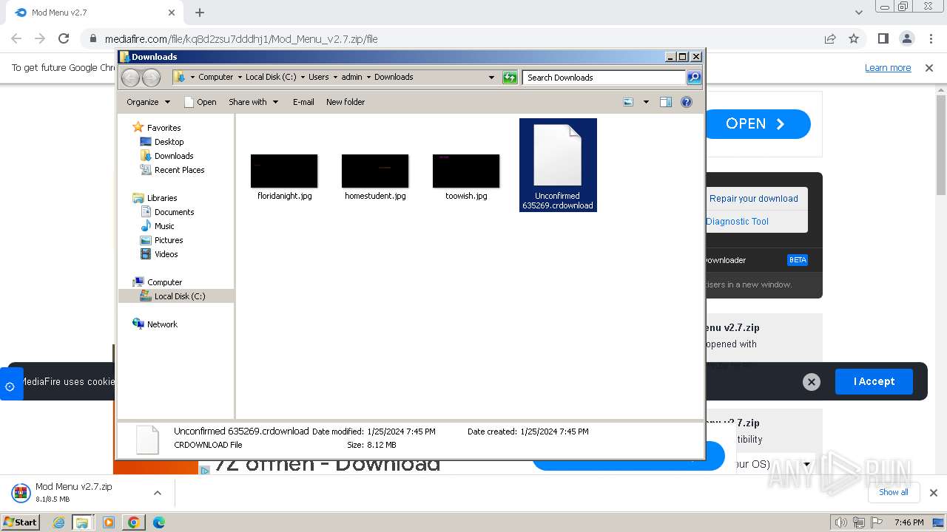
Task: Select Network in navigation pane
Action: [162, 324]
